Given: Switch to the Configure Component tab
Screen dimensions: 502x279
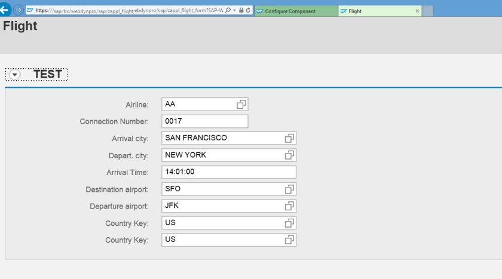Looking at the screenshot, I should click(295, 11).
